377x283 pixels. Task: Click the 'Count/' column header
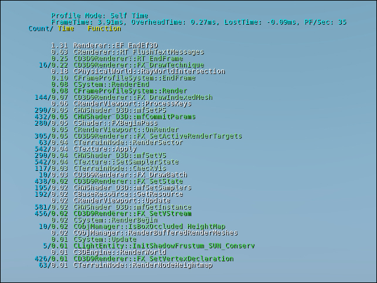(41, 29)
